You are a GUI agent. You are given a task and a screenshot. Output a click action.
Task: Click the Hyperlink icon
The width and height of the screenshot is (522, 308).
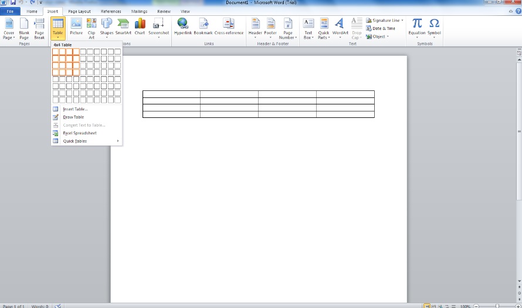point(183,27)
